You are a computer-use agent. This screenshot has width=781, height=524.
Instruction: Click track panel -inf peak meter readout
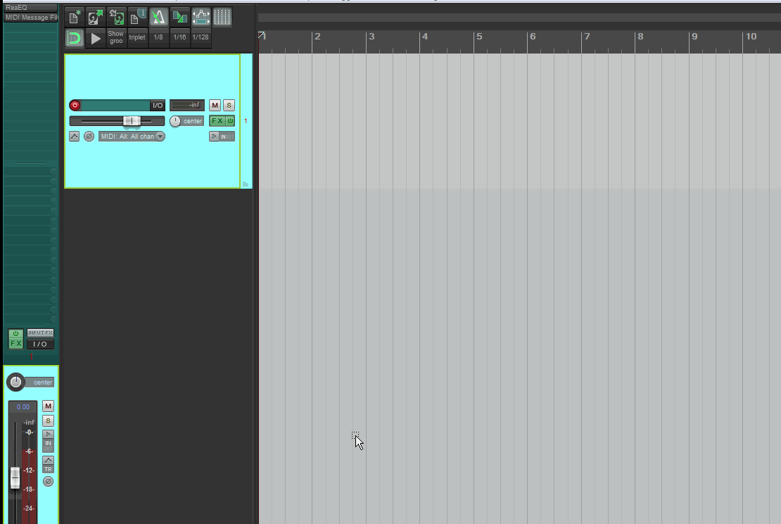pos(187,105)
